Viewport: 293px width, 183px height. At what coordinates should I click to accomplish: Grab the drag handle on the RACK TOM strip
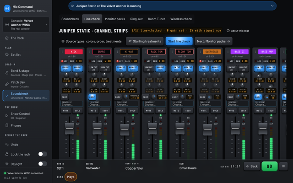[145, 52]
